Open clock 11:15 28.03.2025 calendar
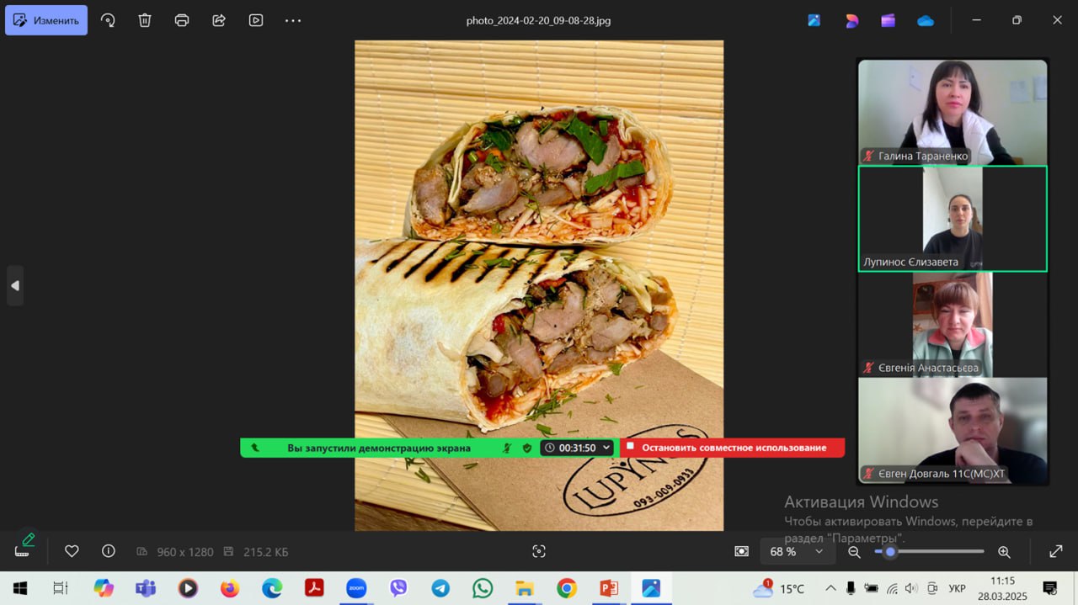1078x605 pixels. click(1002, 588)
